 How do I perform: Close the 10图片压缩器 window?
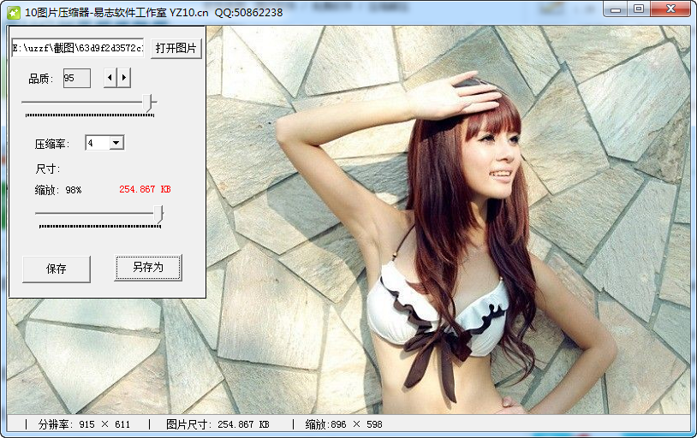670,9
